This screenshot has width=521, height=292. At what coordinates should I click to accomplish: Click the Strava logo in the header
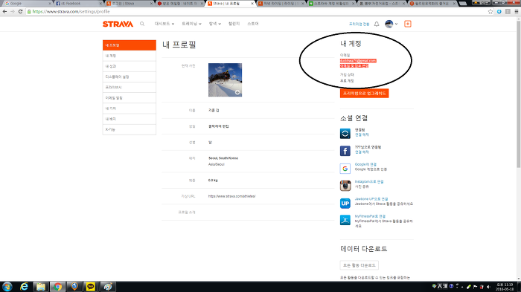tap(118, 24)
